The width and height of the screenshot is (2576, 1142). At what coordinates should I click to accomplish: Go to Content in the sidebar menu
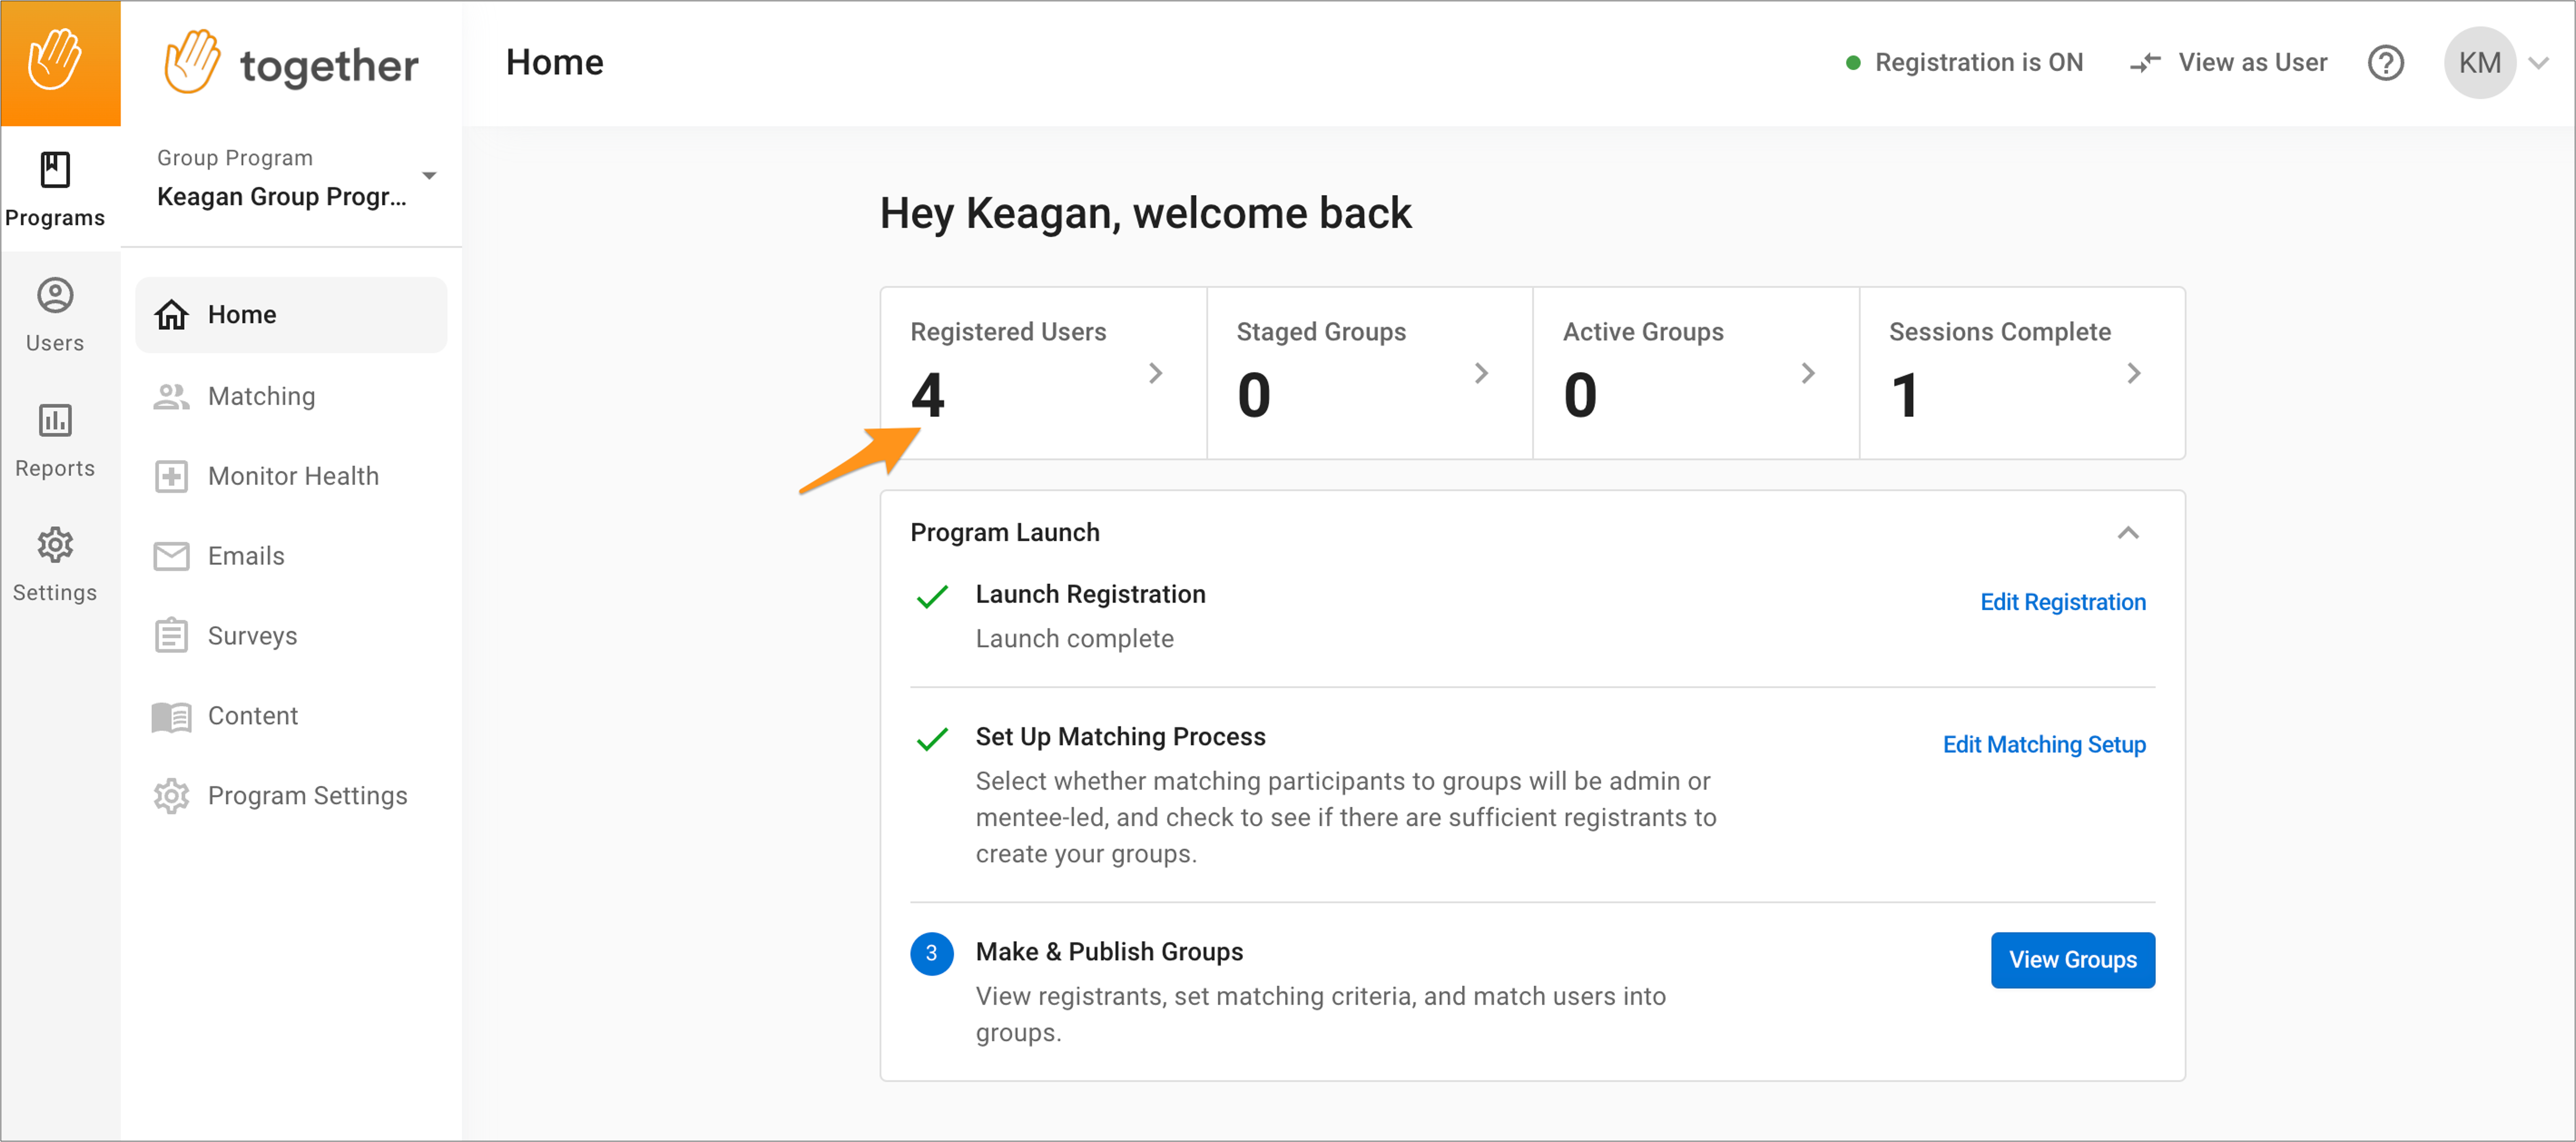[x=291, y=716]
